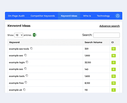Viewport: 127px width, 103px height.
Task: Copy icon beside 'example login'
Action: click(x=27, y=62)
